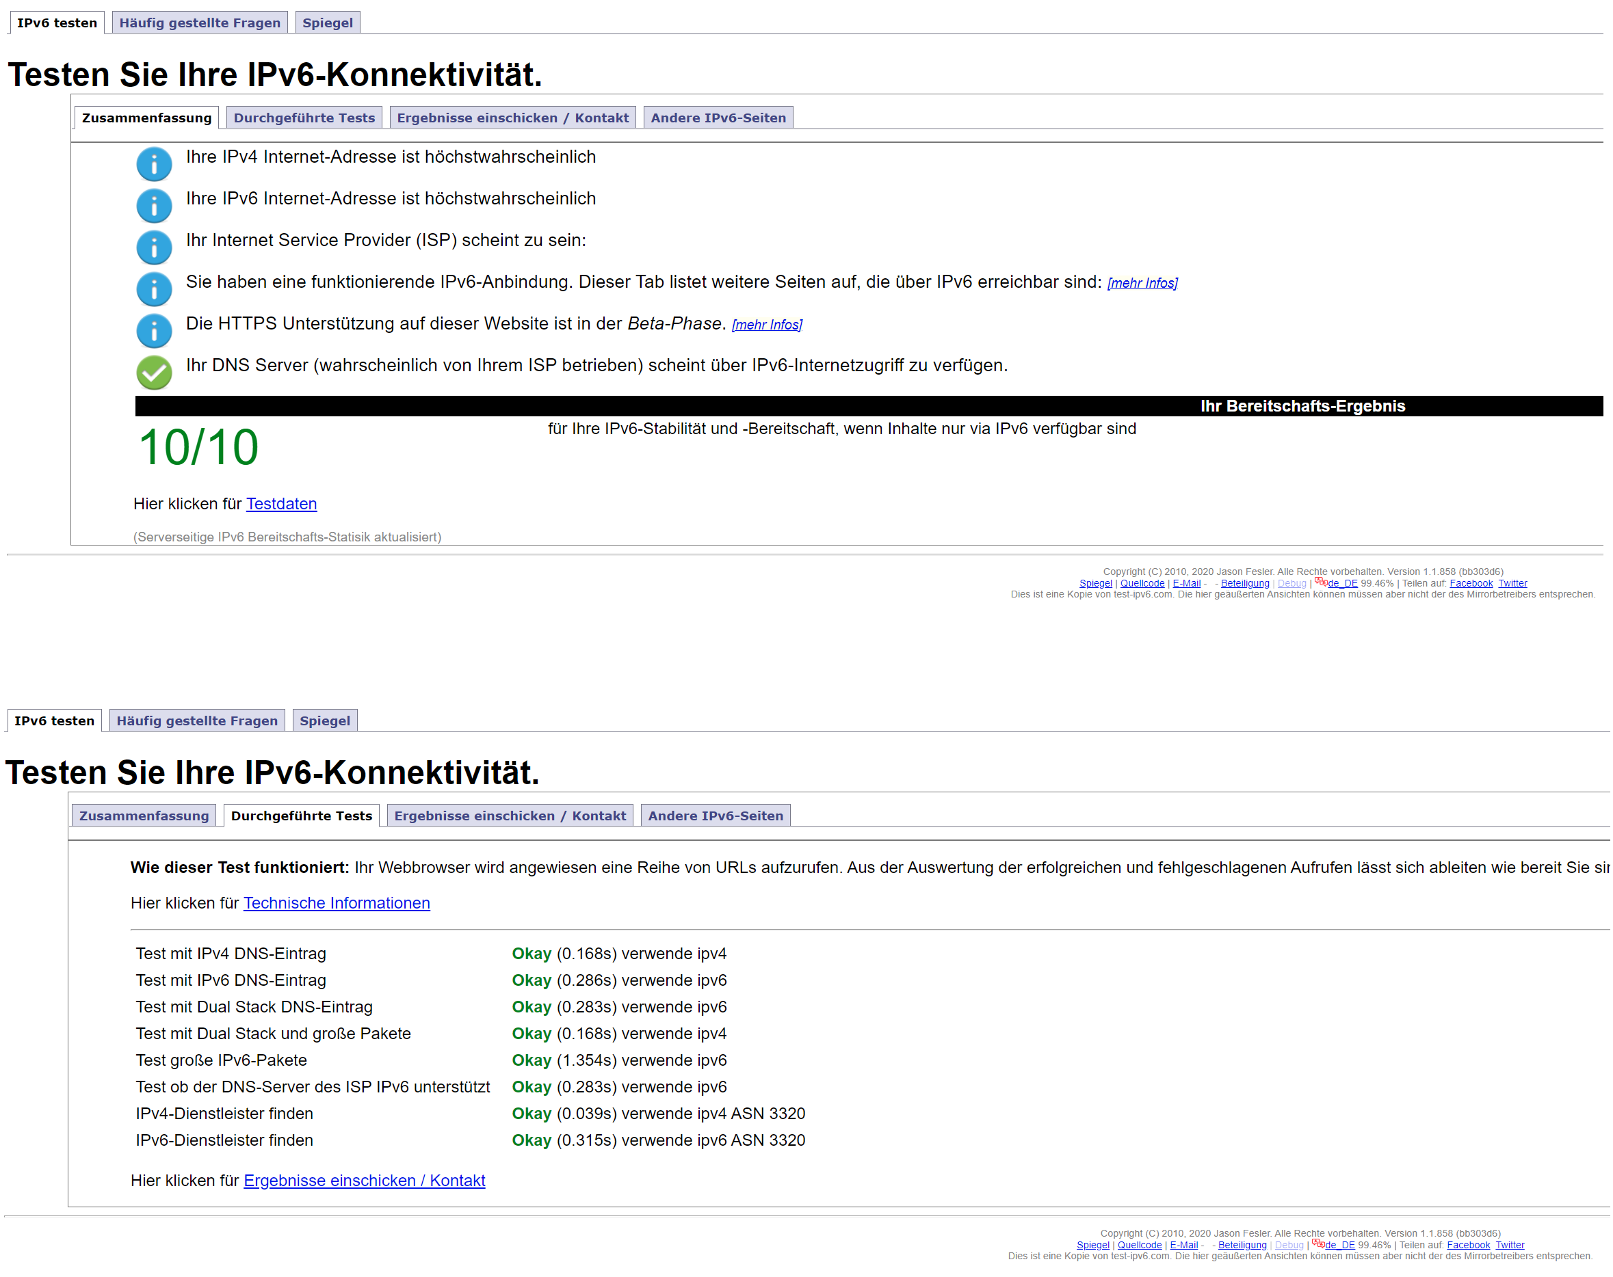This screenshot has width=1613, height=1277.
Task: Open 'Technische Informationen' link
Action: coord(337,903)
